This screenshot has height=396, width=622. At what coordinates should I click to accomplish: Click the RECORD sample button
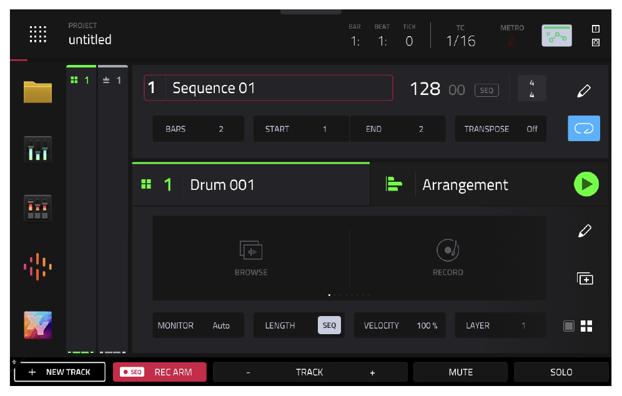[448, 258]
